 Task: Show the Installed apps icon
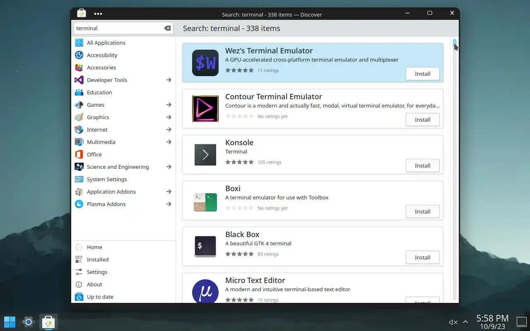[x=79, y=259]
